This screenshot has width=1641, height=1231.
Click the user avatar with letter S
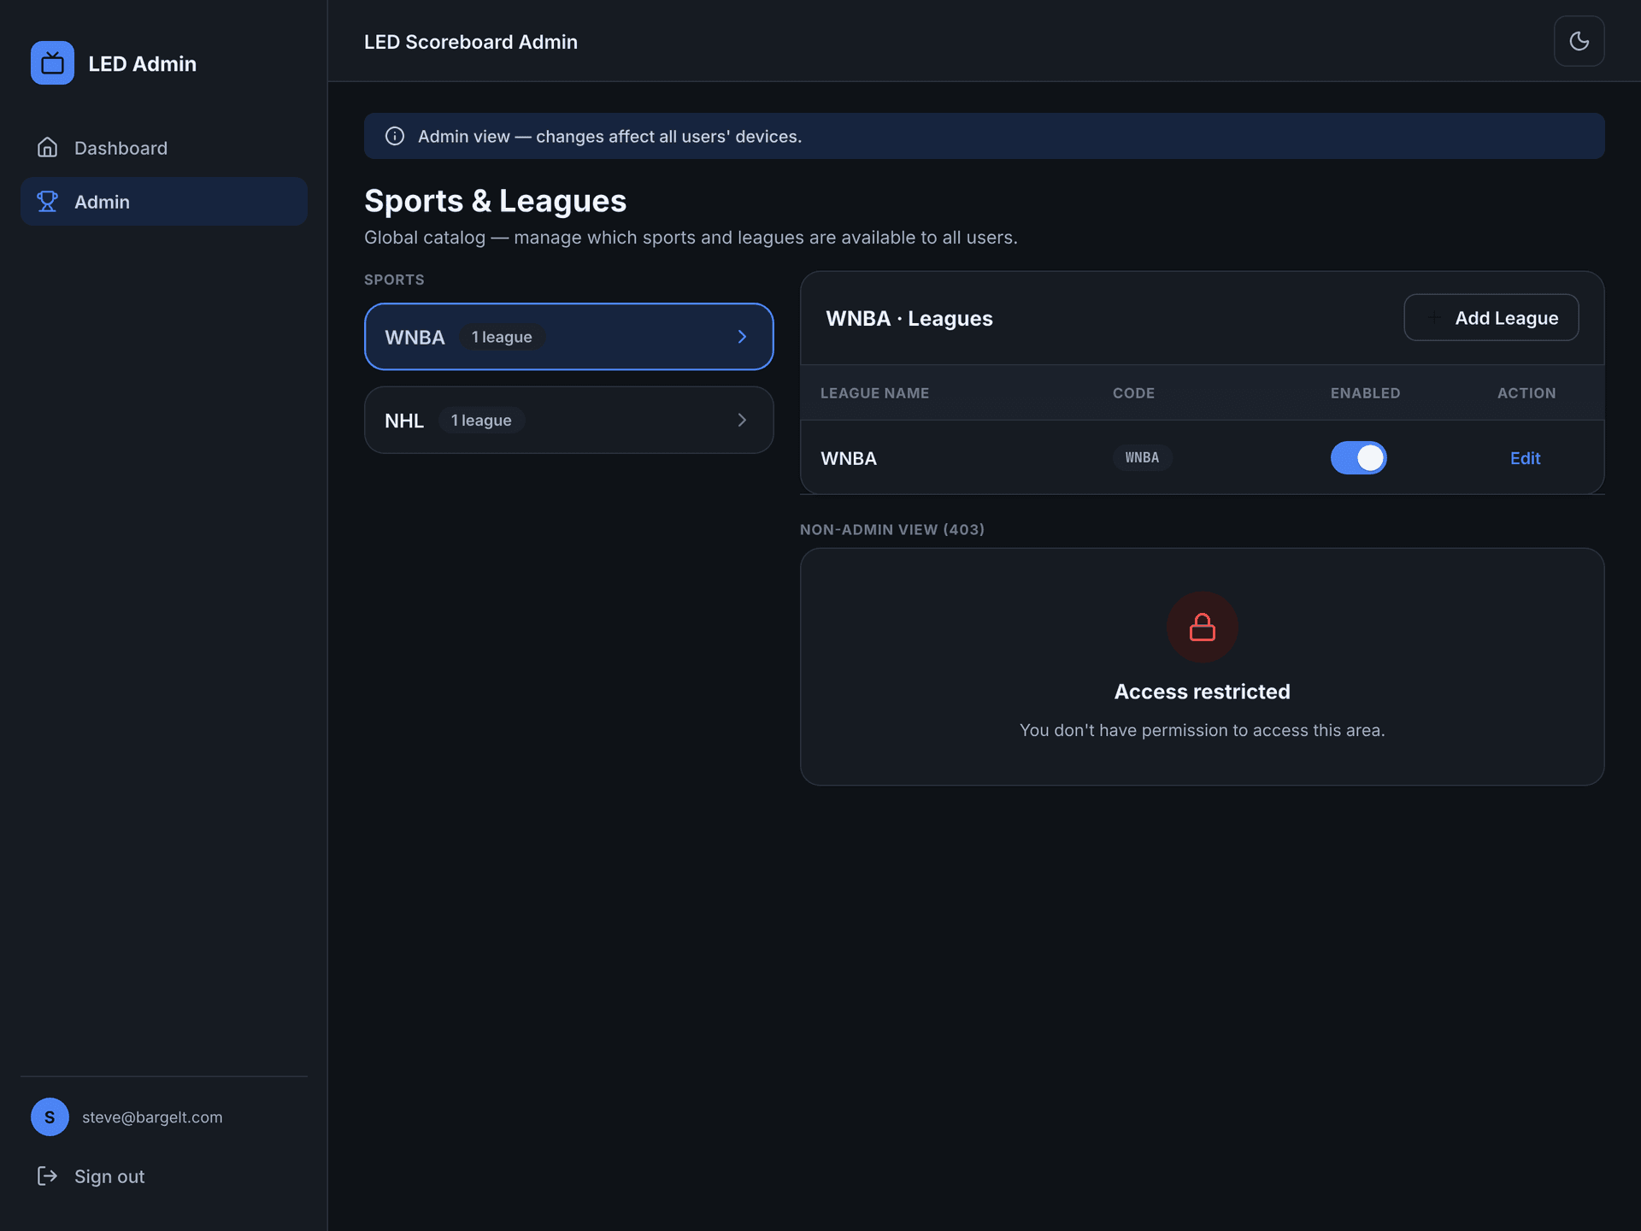click(x=50, y=1116)
